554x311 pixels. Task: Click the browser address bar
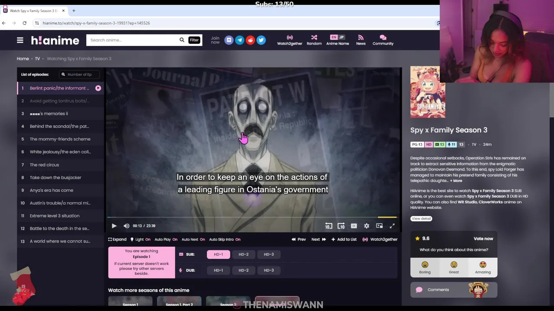(234, 23)
